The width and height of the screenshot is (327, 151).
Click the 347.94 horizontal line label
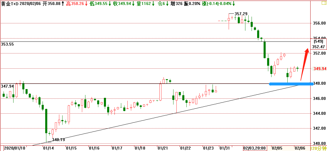point(7,86)
